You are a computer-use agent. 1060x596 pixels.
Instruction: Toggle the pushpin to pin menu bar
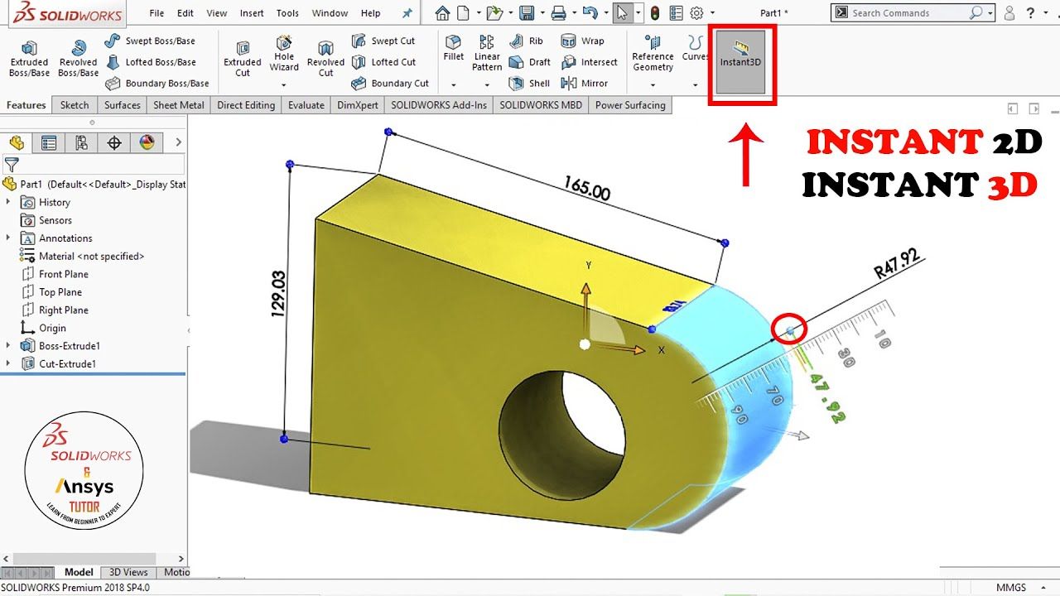[x=407, y=13]
